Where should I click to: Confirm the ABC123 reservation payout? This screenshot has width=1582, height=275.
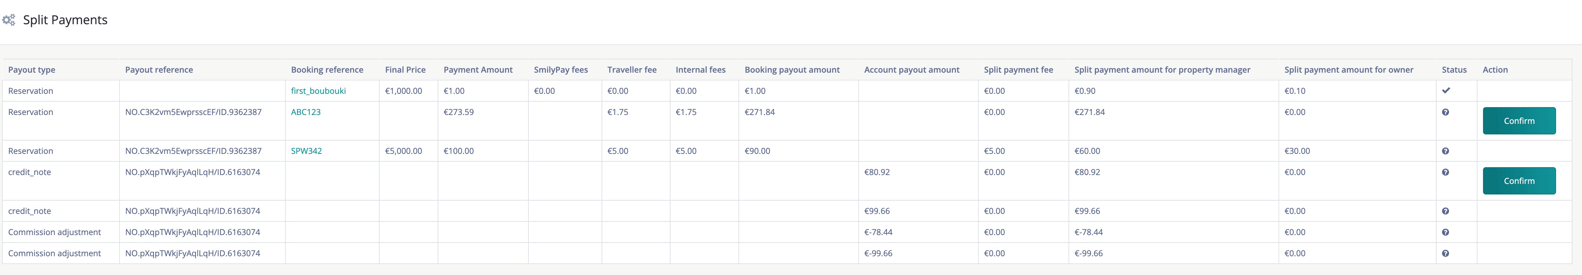coord(1519,121)
